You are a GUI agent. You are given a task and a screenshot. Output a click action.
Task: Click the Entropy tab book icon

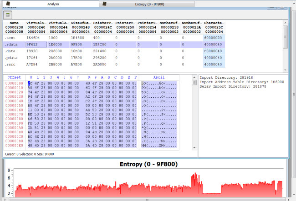pyautogui.click(x=104, y=4)
